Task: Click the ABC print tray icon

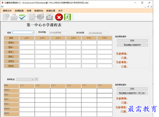Action: point(49,17)
